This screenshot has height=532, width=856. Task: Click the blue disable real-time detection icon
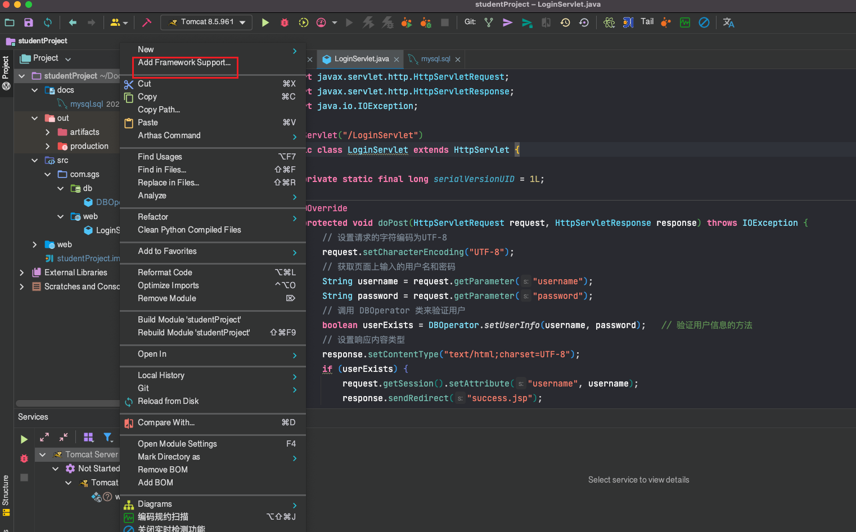pyautogui.click(x=704, y=22)
